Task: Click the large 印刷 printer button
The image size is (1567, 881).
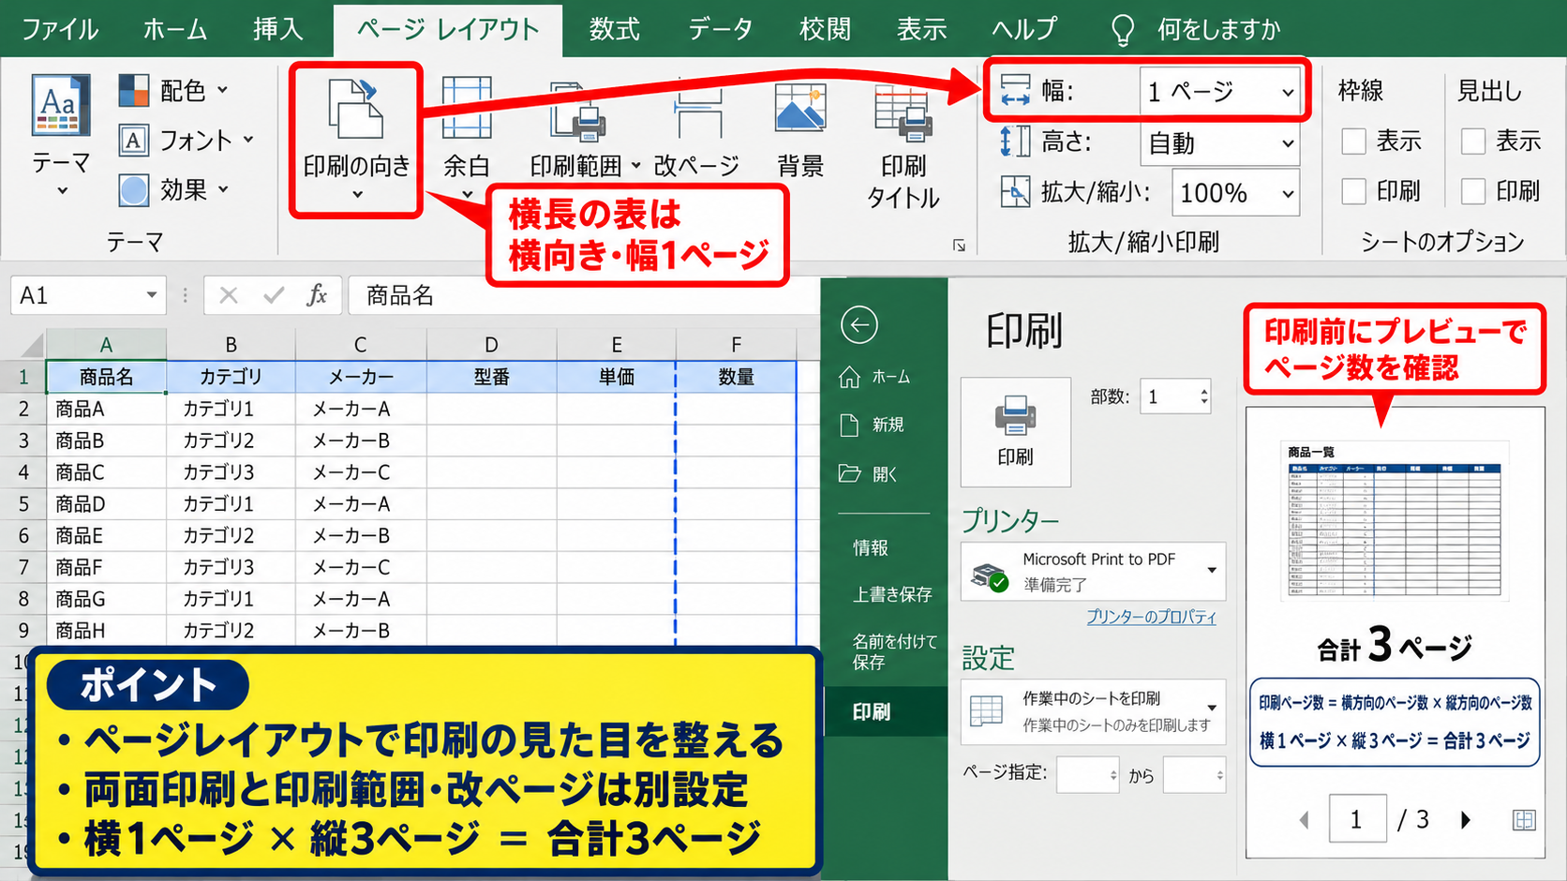Action: coord(1015,431)
